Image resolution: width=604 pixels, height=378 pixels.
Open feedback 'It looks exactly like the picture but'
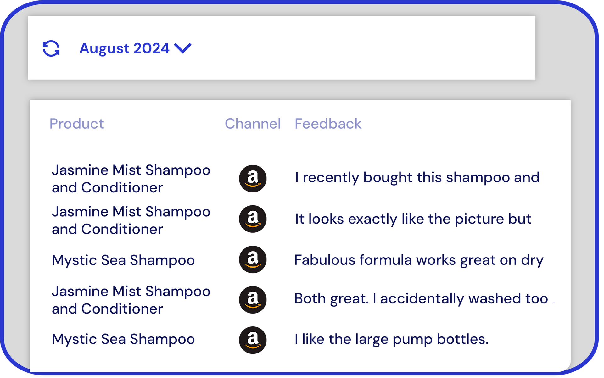pos(413,219)
